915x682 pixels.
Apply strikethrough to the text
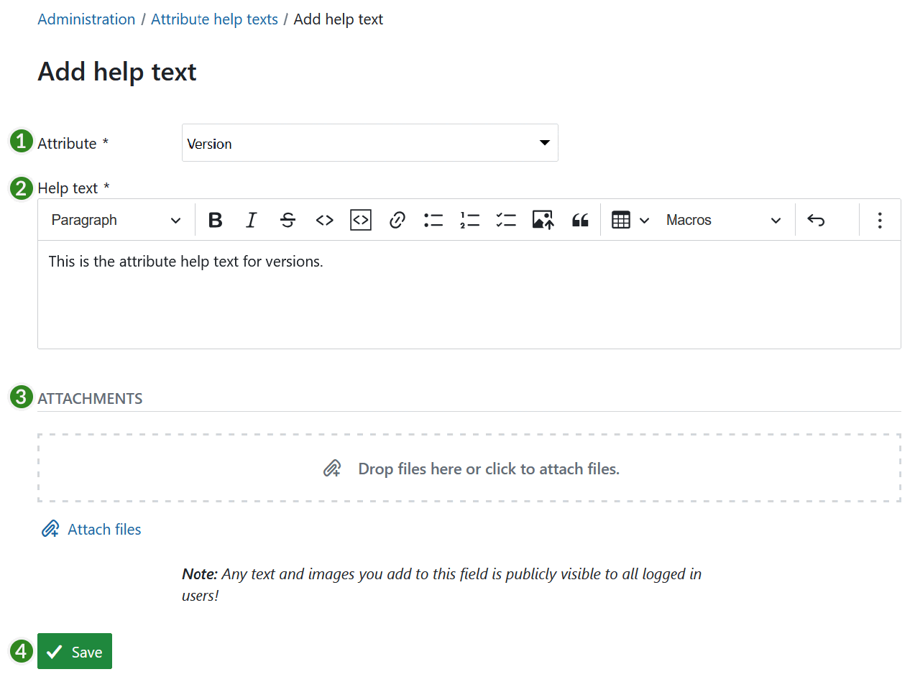[288, 220]
